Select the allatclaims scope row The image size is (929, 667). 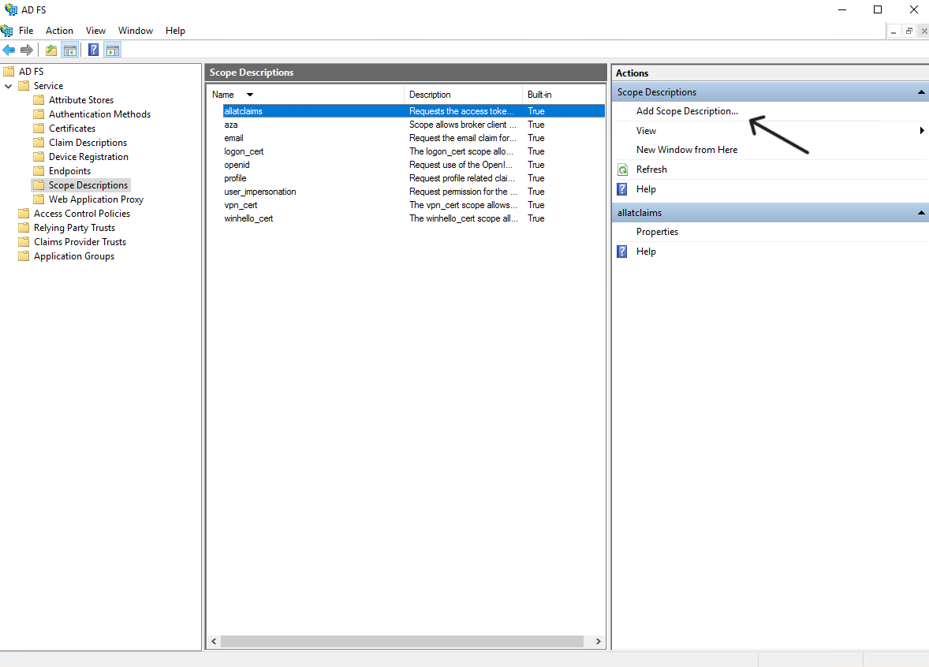pos(413,111)
